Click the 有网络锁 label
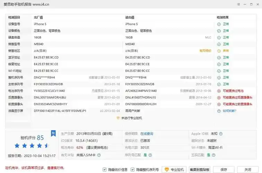This screenshot has height=173, width=262. (x=206, y=51)
